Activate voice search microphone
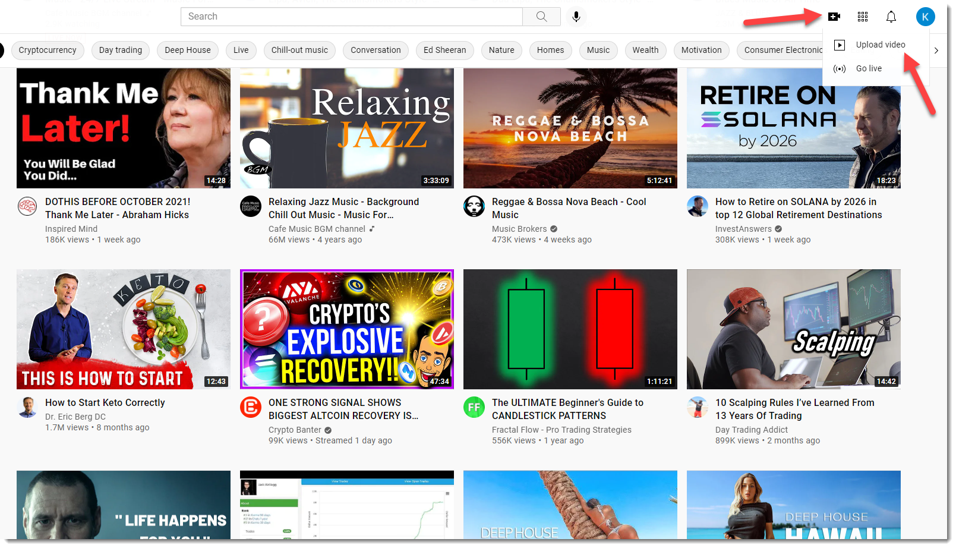This screenshot has width=956, height=548. point(576,17)
